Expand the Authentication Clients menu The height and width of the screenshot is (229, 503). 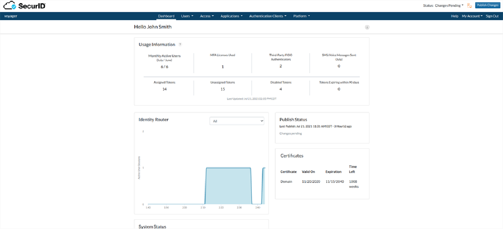pyautogui.click(x=268, y=16)
